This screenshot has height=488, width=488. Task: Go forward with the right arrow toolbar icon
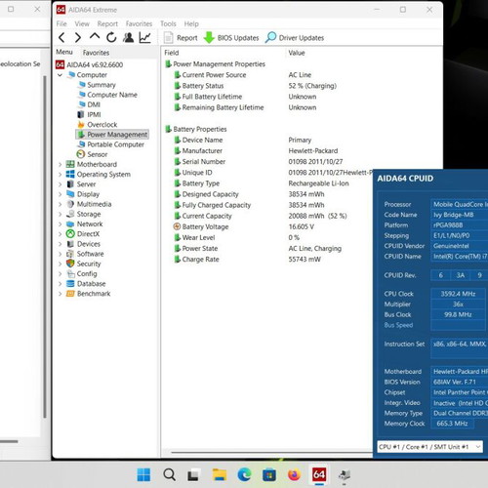coord(78,38)
